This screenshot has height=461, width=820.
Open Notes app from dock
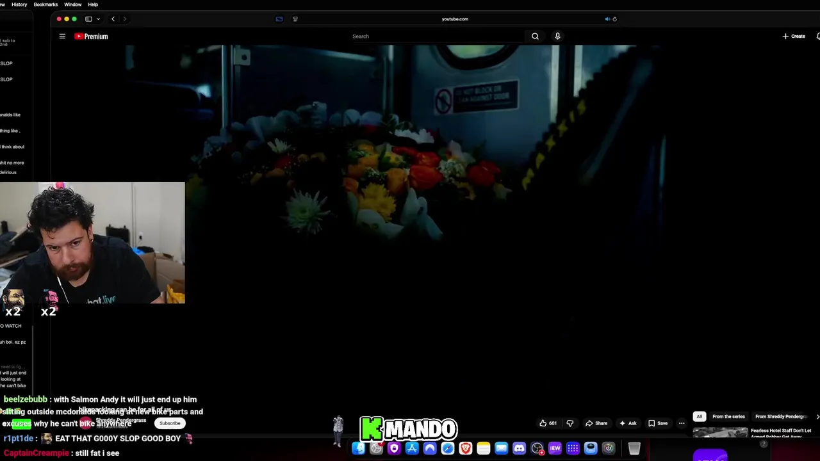[x=484, y=448]
